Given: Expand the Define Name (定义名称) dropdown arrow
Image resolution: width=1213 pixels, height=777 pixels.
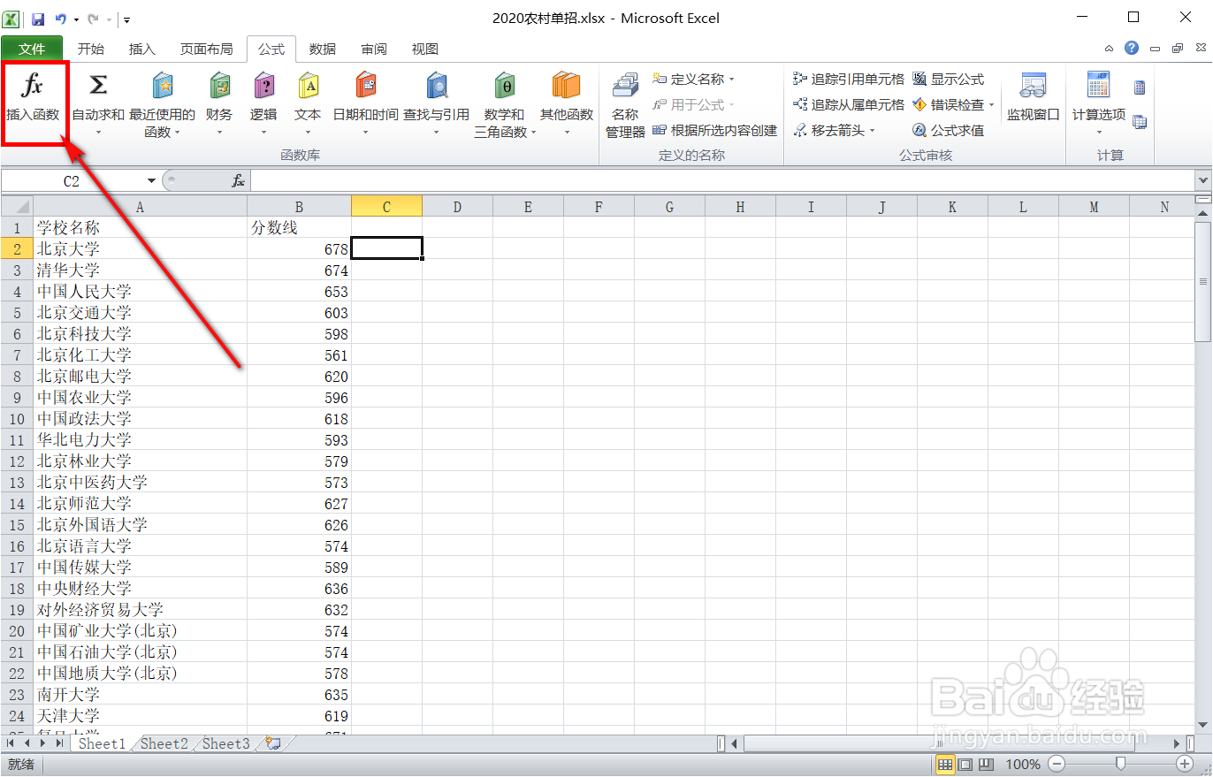Looking at the screenshot, I should pyautogui.click(x=732, y=80).
